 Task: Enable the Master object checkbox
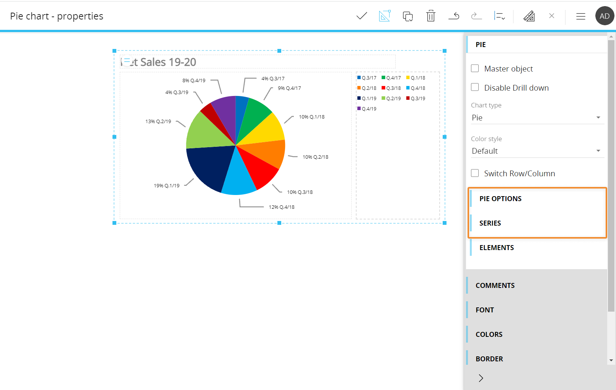point(475,68)
